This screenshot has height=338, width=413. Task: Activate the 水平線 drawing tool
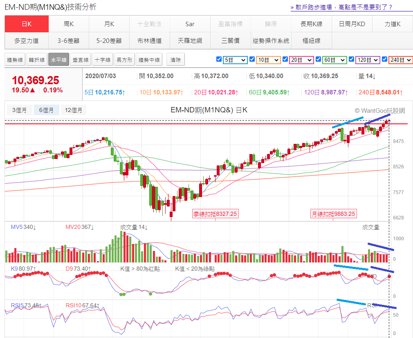[x=58, y=60]
